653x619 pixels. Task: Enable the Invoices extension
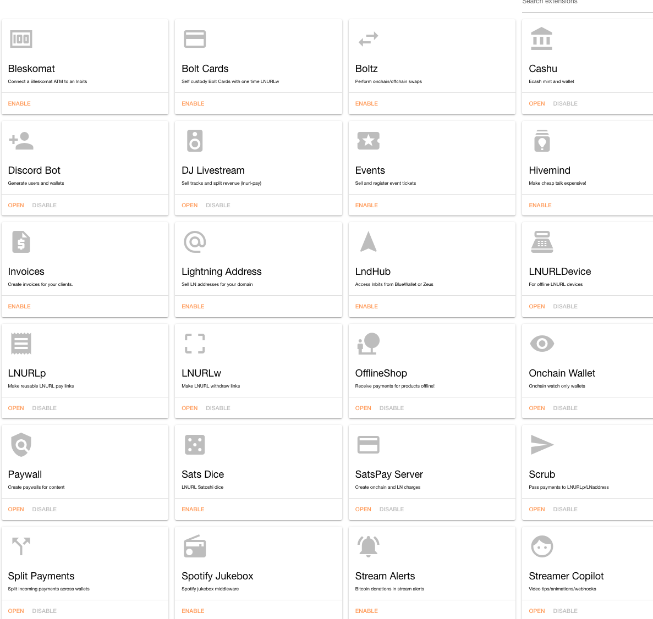tap(19, 306)
